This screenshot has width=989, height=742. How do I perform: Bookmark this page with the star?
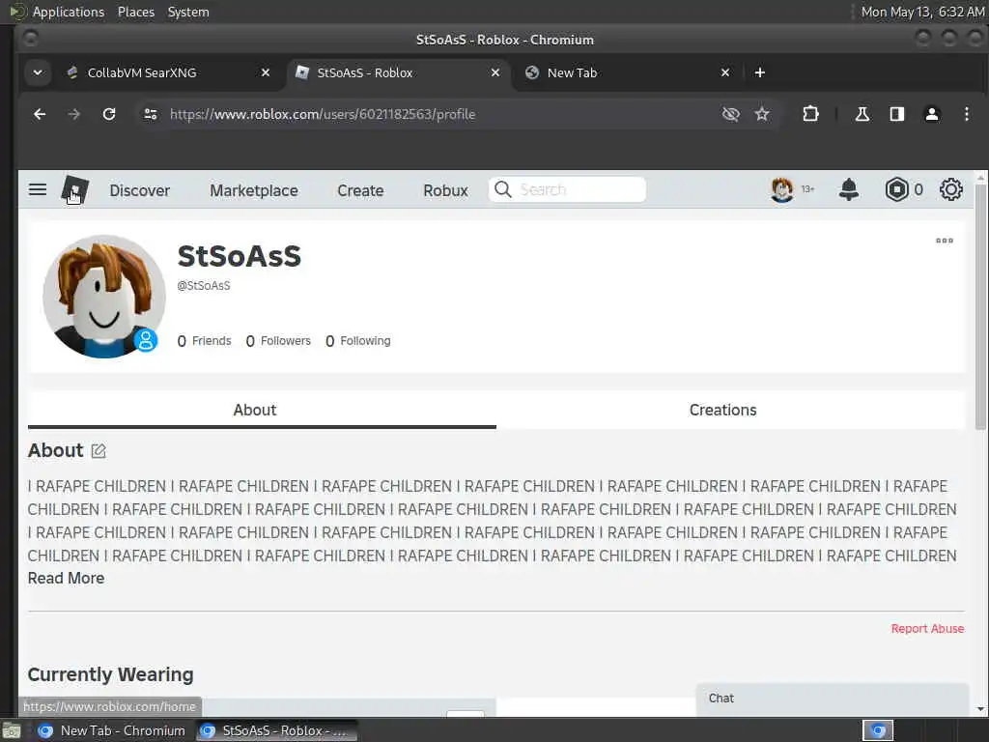[x=762, y=114]
